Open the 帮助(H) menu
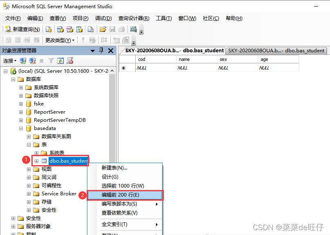This screenshot has width=330, height=235. point(234,18)
